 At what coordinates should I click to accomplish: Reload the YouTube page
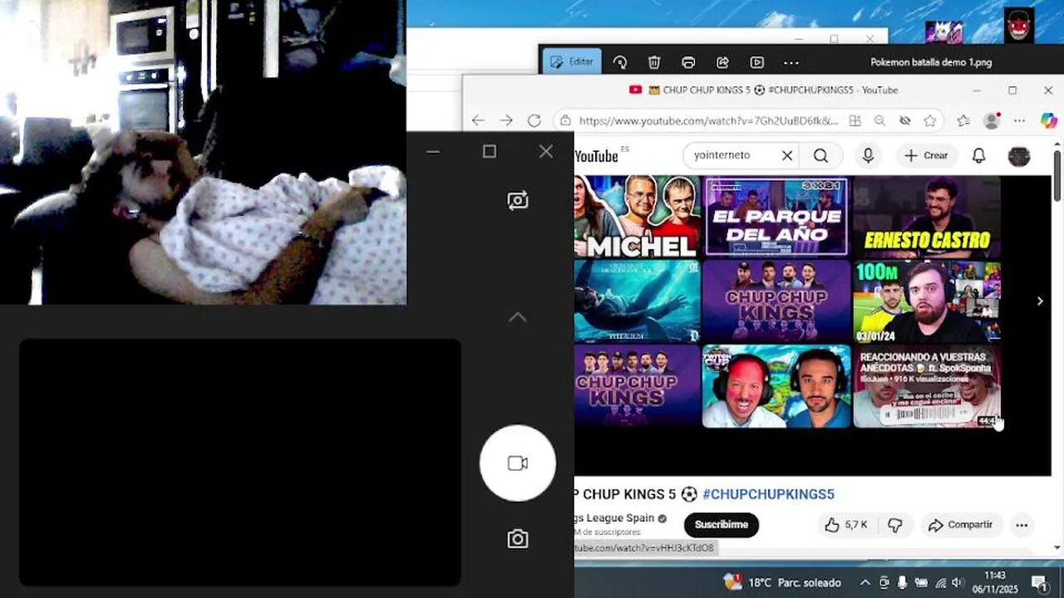coord(534,120)
